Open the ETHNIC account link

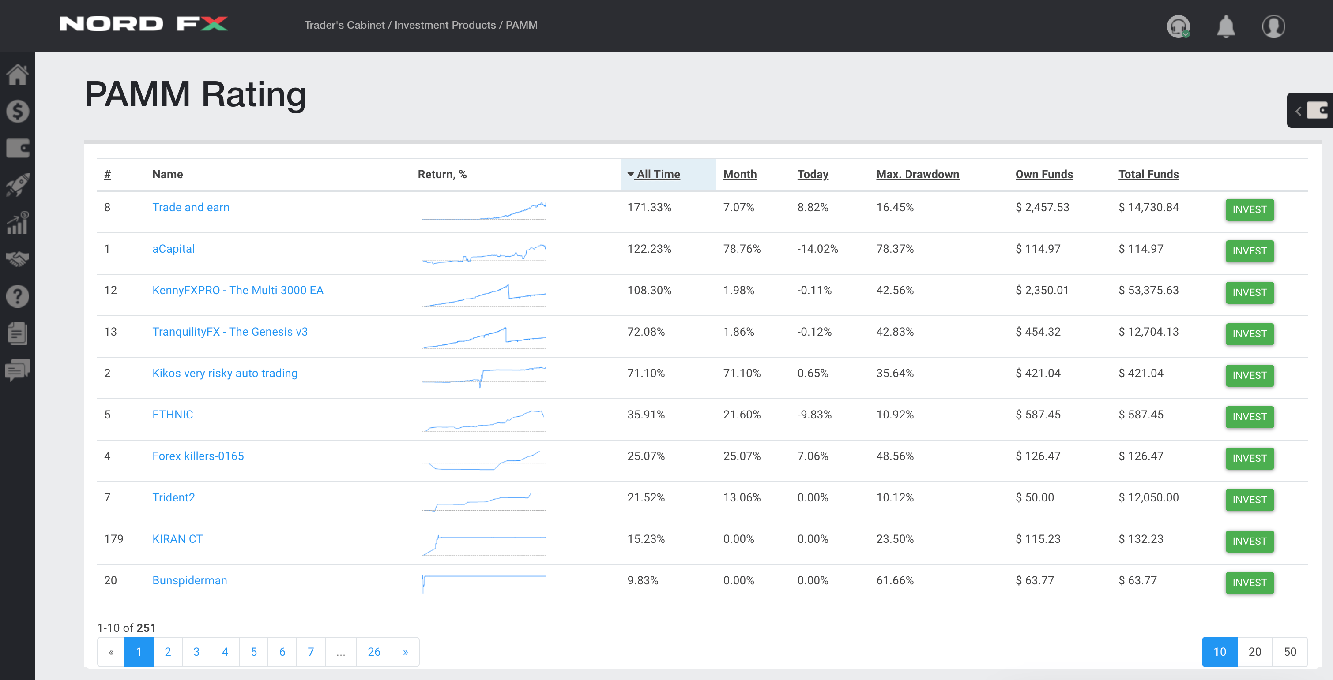point(172,414)
